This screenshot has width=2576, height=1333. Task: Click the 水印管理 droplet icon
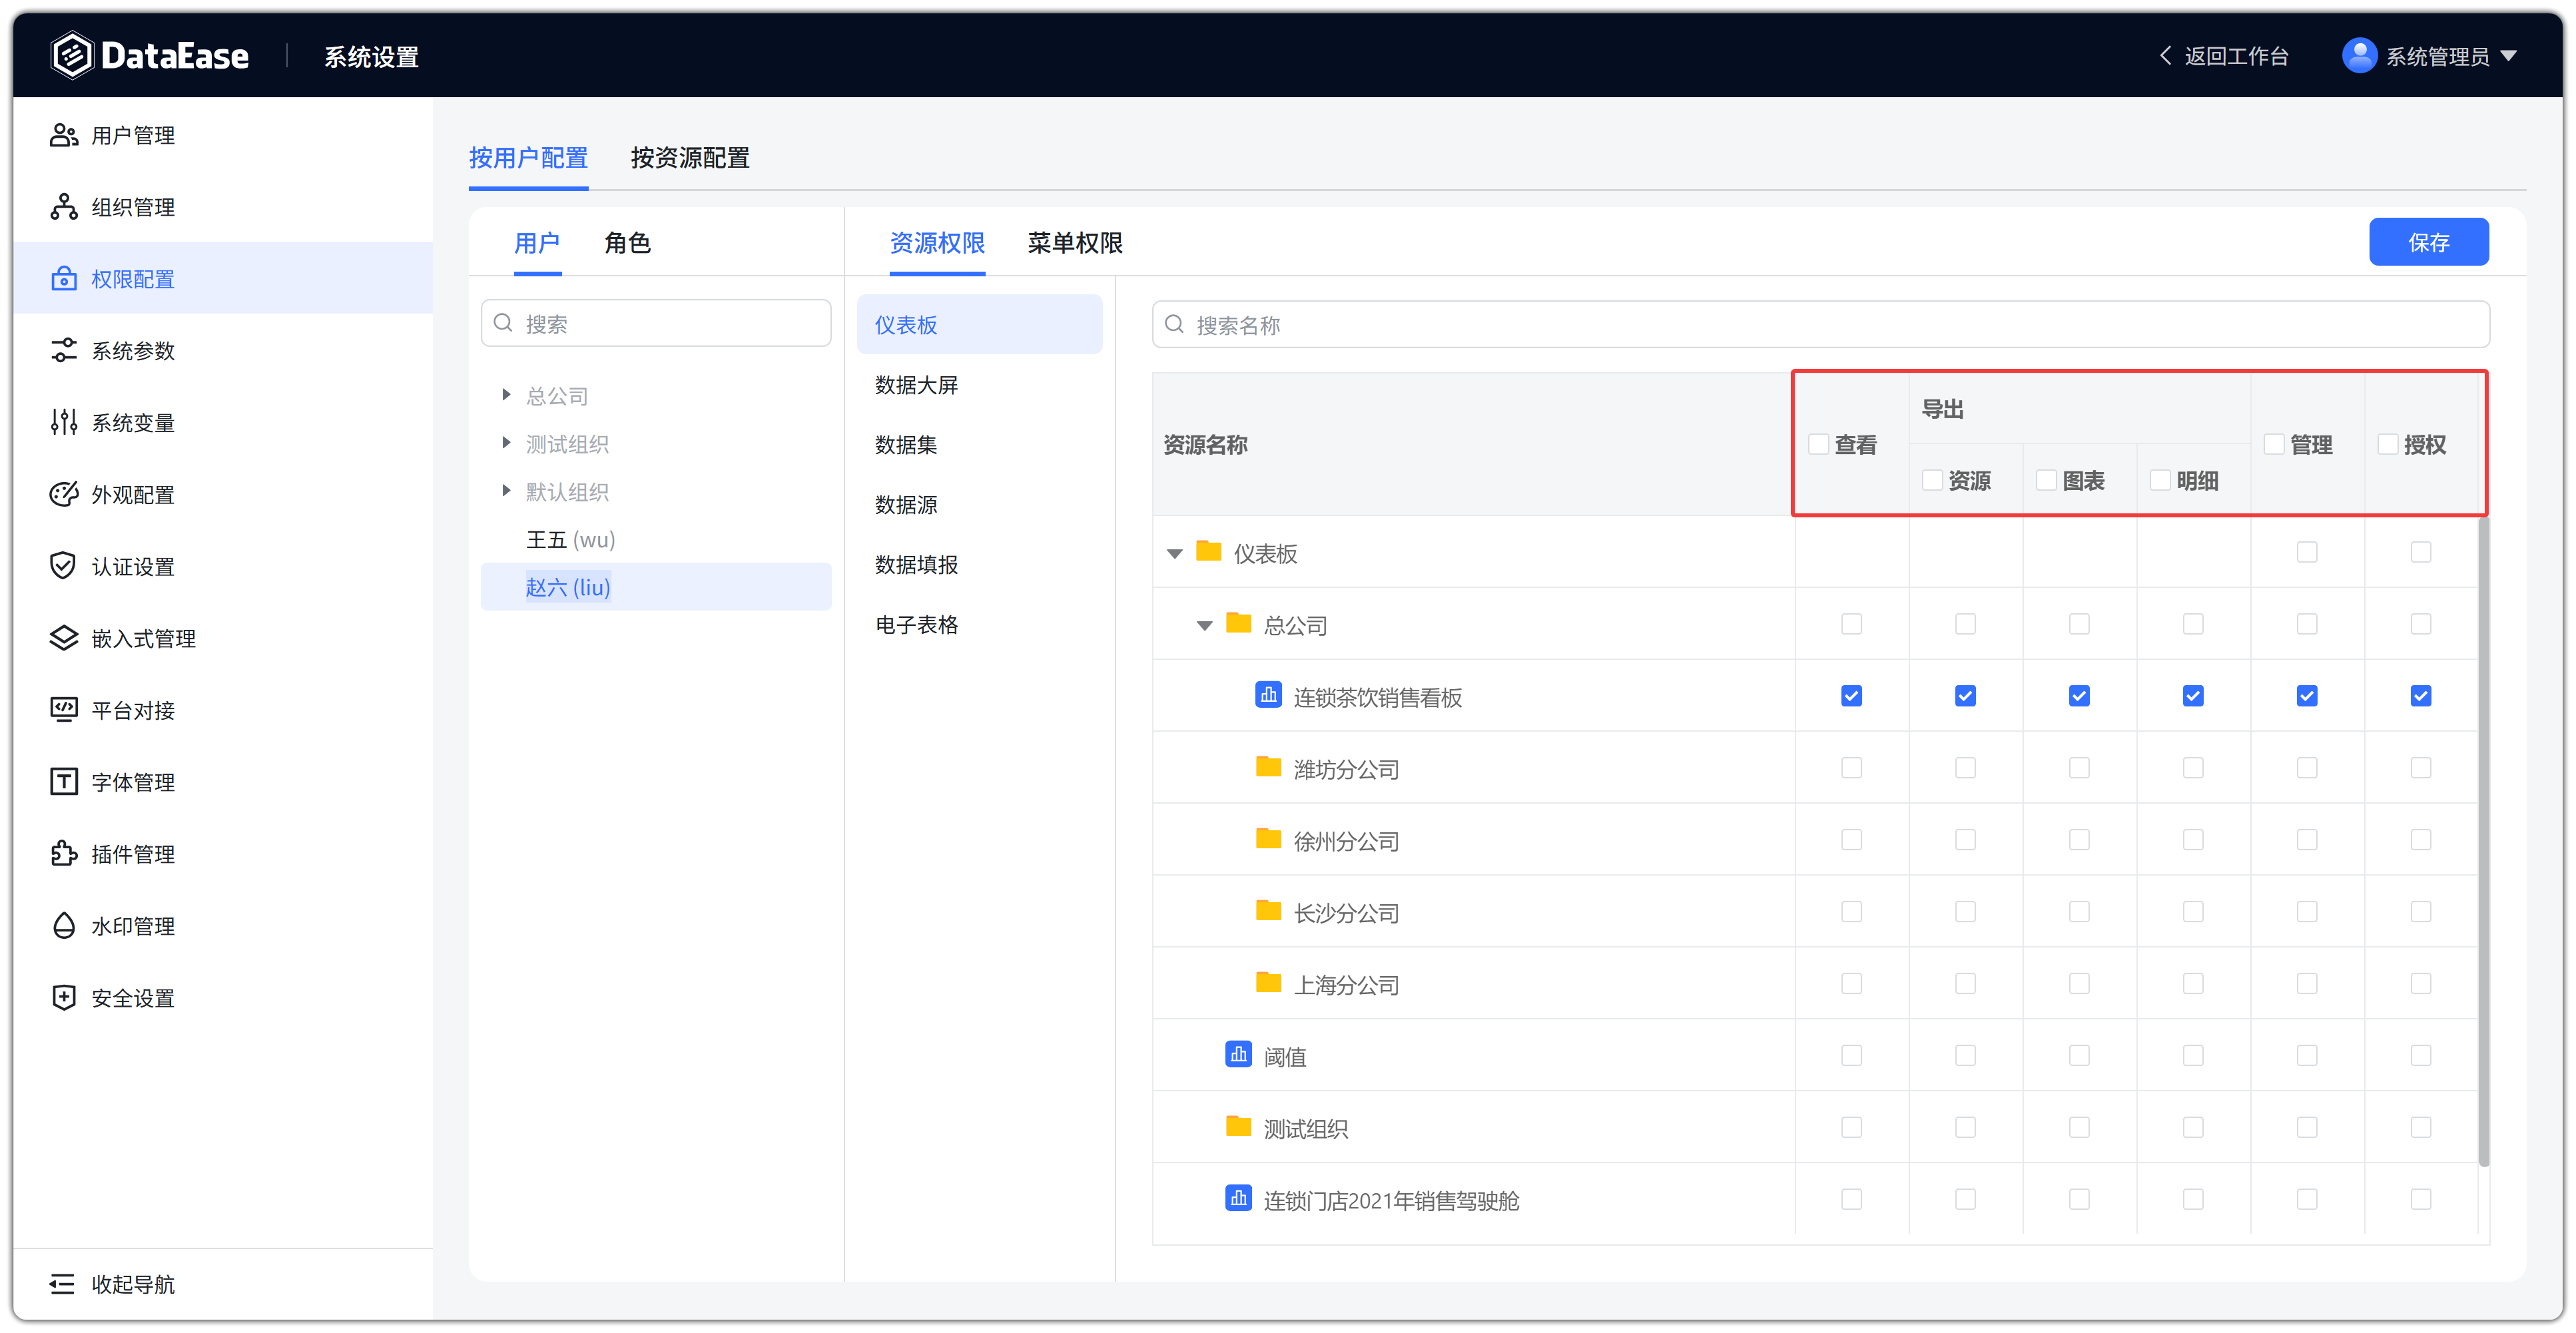tap(64, 926)
